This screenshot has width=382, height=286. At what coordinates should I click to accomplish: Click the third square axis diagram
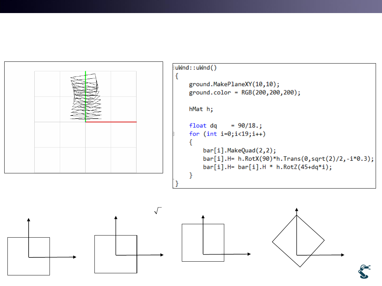click(x=203, y=243)
